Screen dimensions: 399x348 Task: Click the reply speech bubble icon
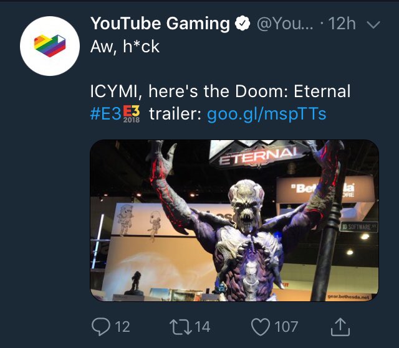coord(101,327)
